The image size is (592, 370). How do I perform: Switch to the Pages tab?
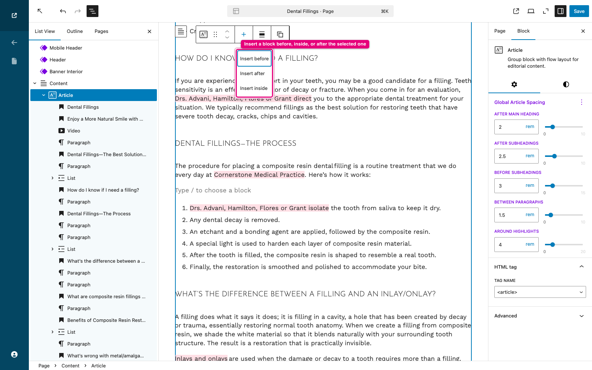pyautogui.click(x=101, y=31)
